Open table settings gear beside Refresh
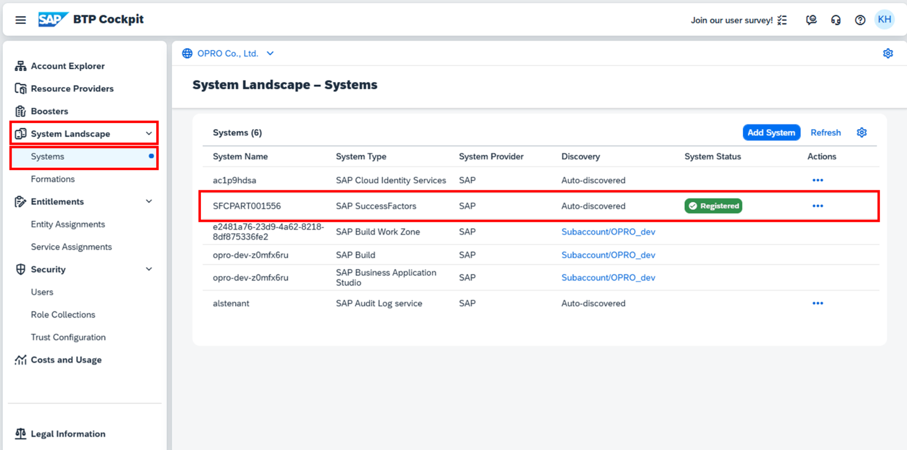 [x=861, y=133]
